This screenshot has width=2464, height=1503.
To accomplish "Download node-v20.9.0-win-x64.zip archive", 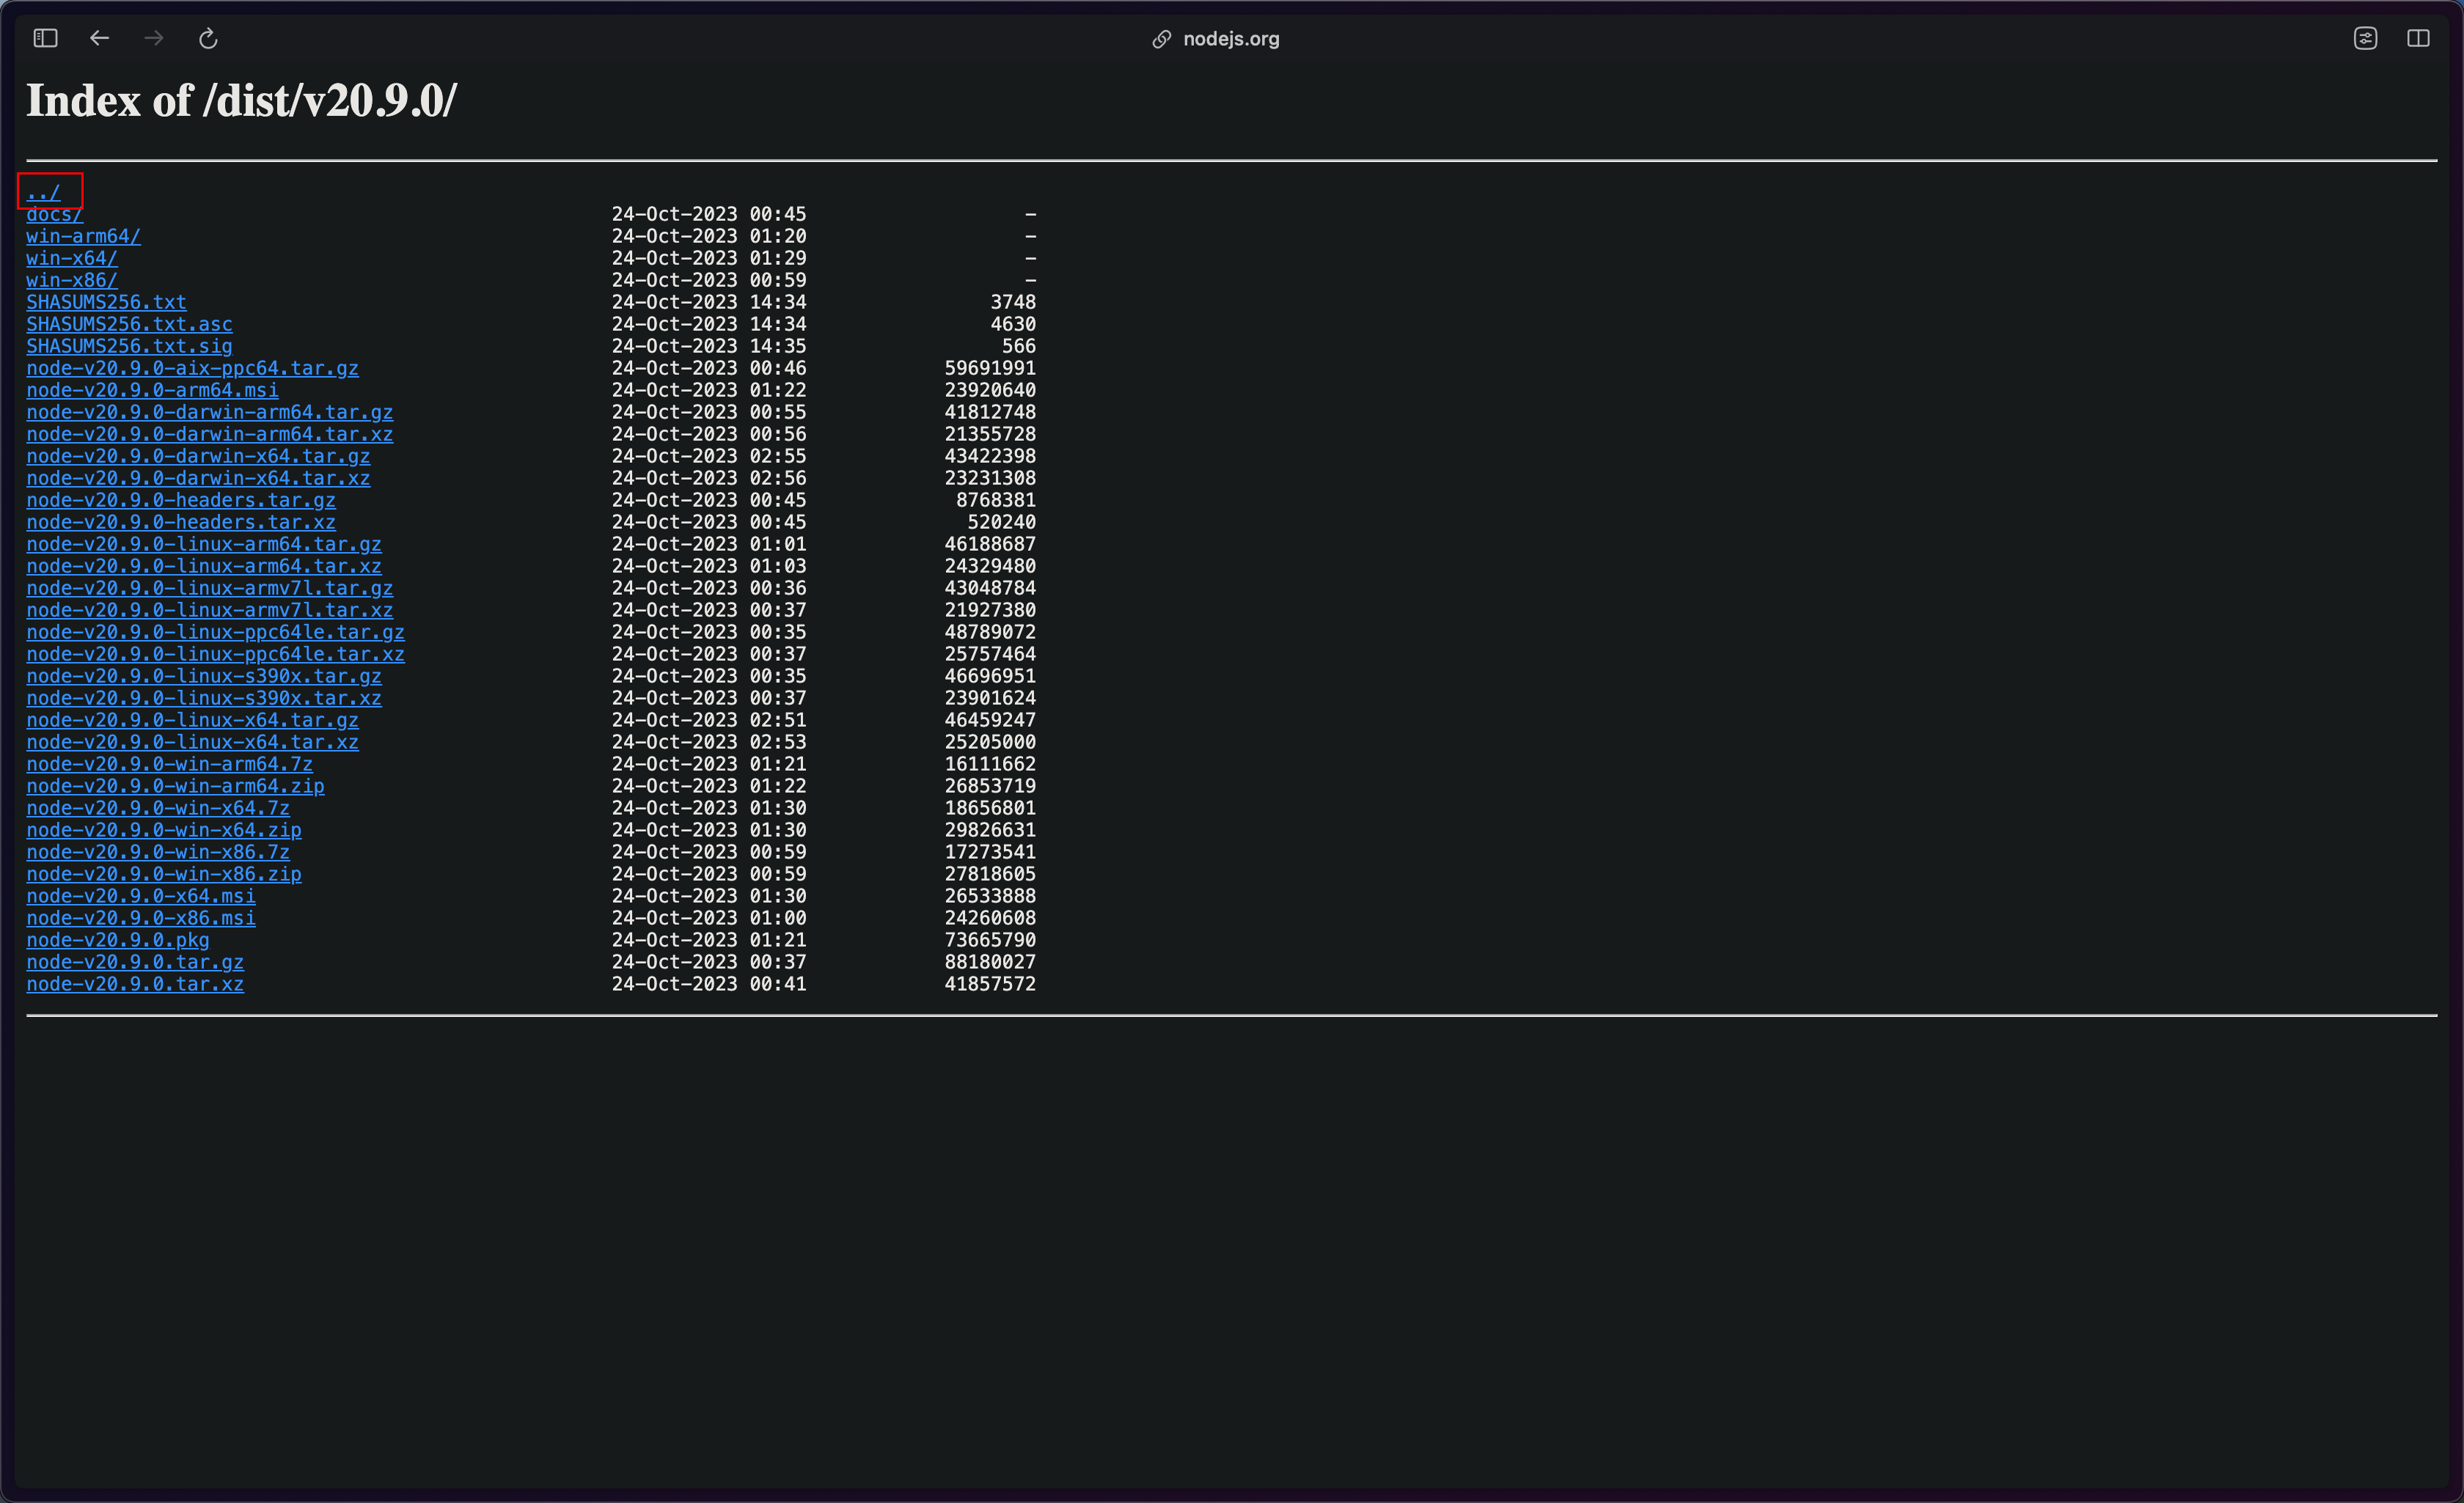I will [x=163, y=830].
